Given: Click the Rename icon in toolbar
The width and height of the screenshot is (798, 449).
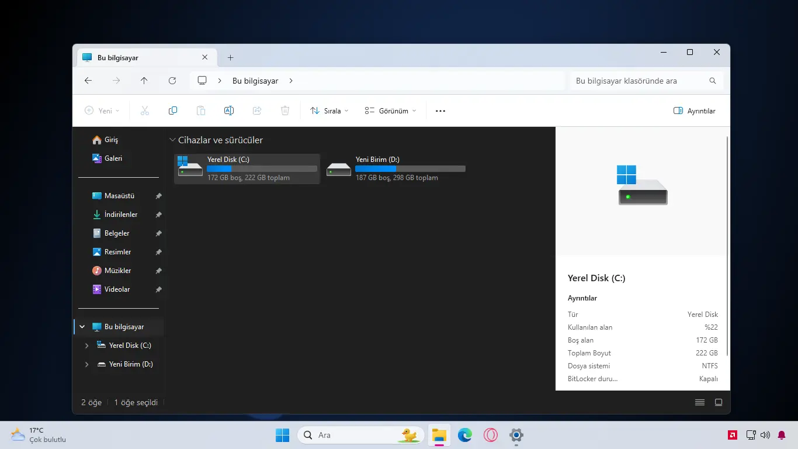Looking at the screenshot, I should pos(229,110).
